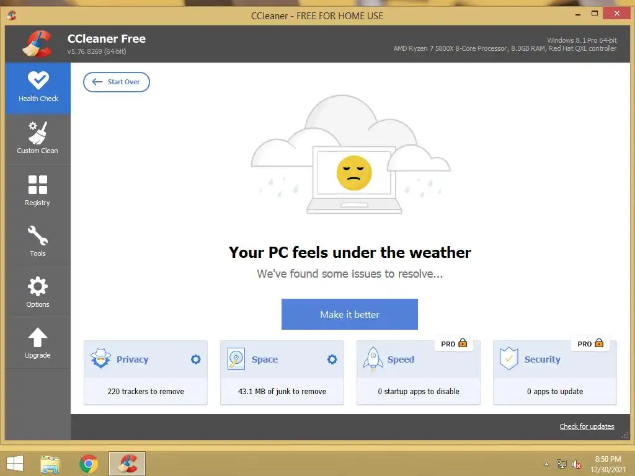Launch Chrome from the taskbar
Viewport: 635px width, 476px height.
pyautogui.click(x=89, y=464)
